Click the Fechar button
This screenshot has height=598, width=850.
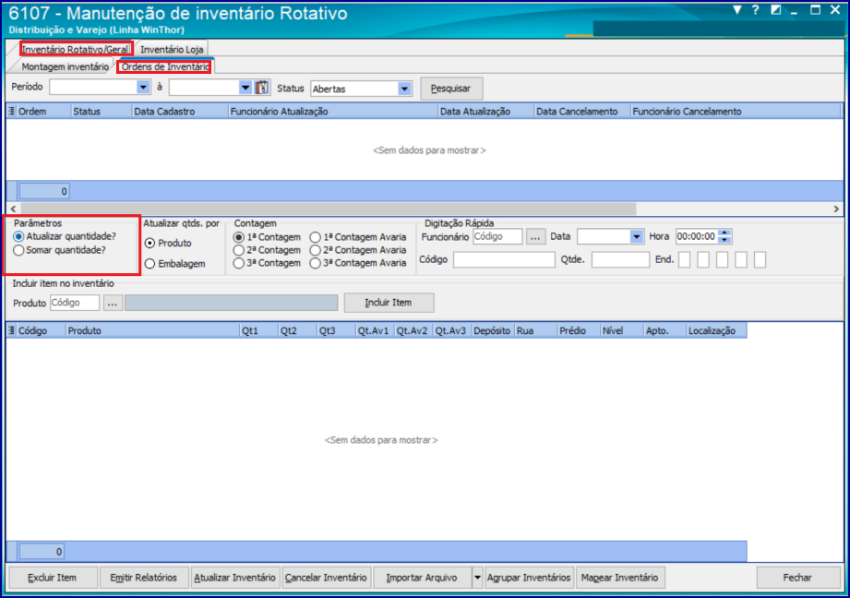[797, 578]
